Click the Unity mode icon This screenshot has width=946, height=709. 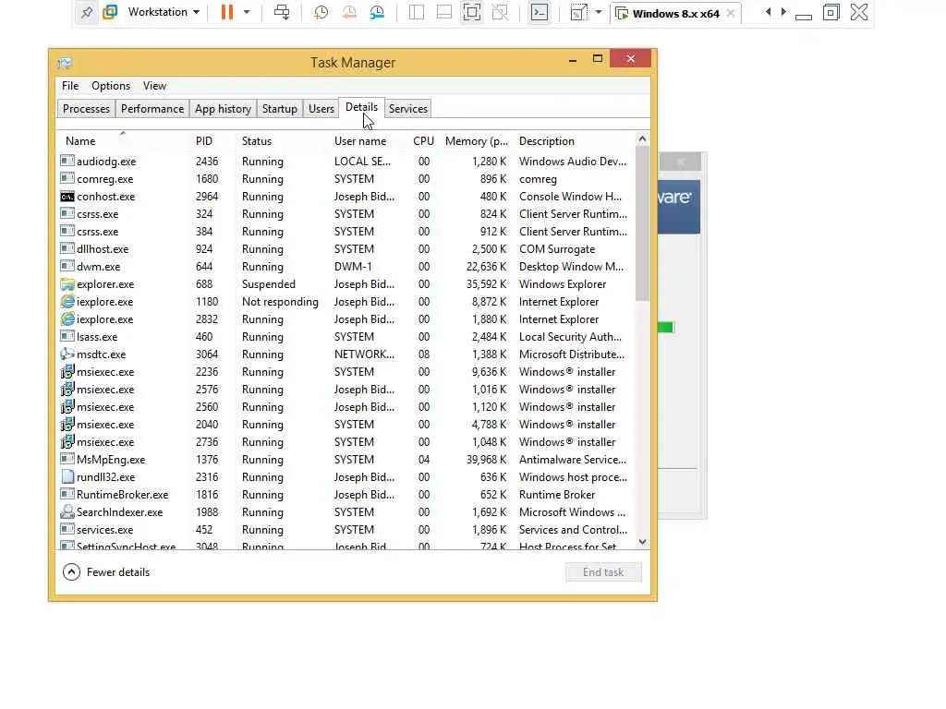(500, 12)
